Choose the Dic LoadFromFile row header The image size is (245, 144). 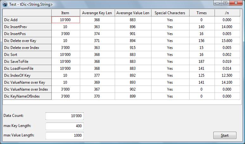pyautogui.click(x=27, y=69)
